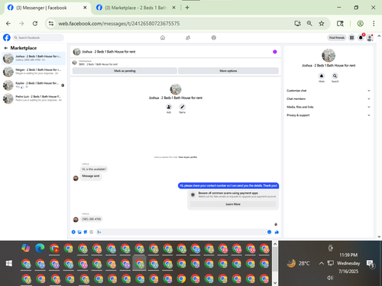Open the weather widget showing 28°C
The width and height of the screenshot is (382, 286).
[x=298, y=263]
